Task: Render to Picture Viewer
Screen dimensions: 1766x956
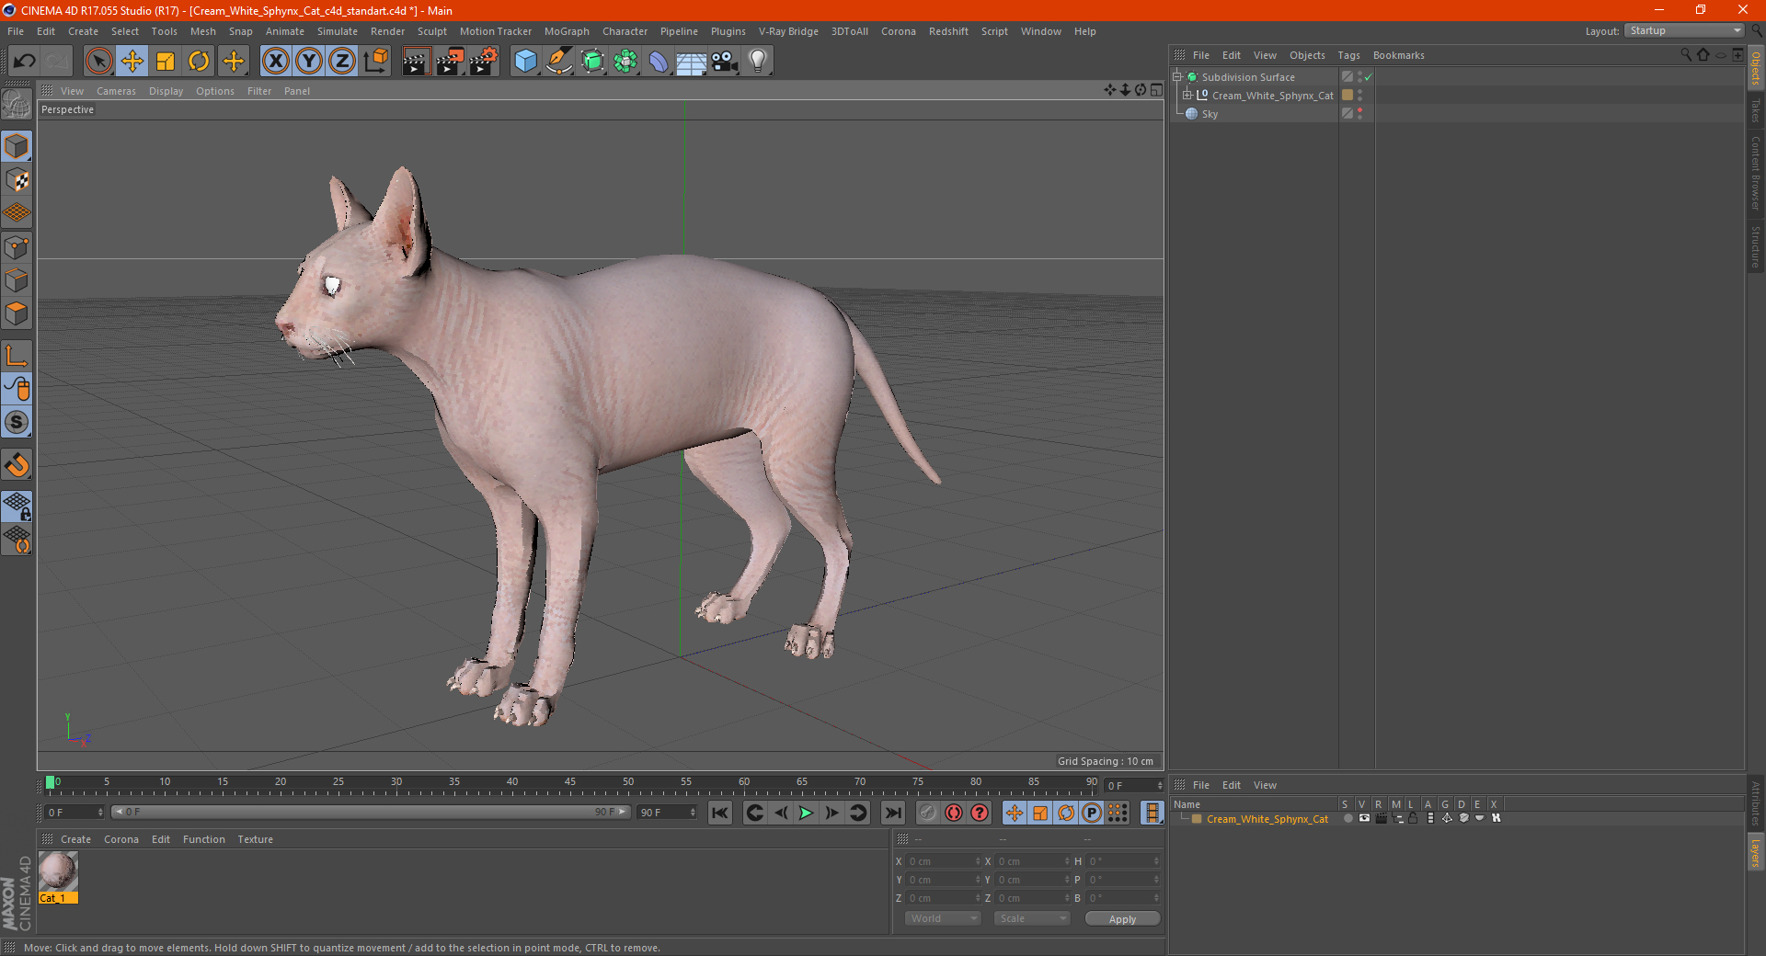Action: click(x=450, y=62)
